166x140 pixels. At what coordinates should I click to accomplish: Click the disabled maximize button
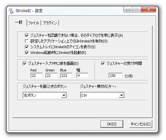tap(137, 10)
